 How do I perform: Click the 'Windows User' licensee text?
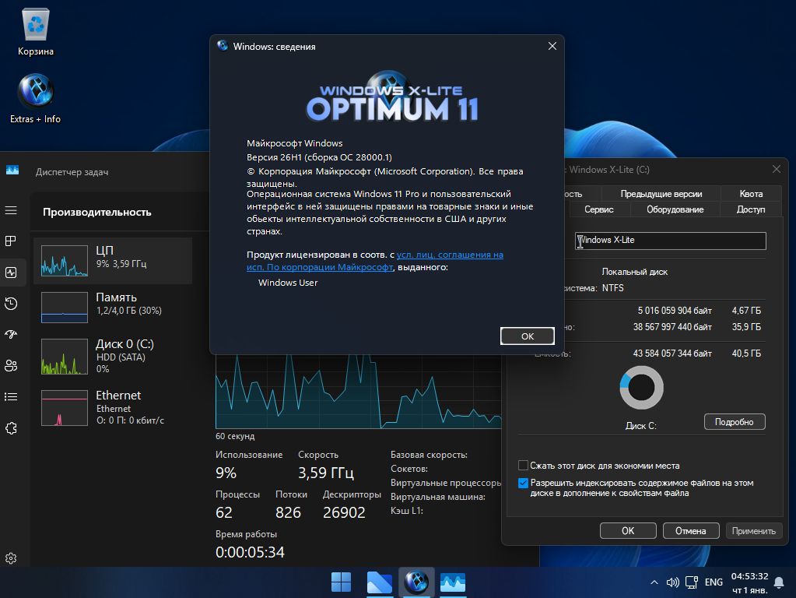(x=288, y=283)
